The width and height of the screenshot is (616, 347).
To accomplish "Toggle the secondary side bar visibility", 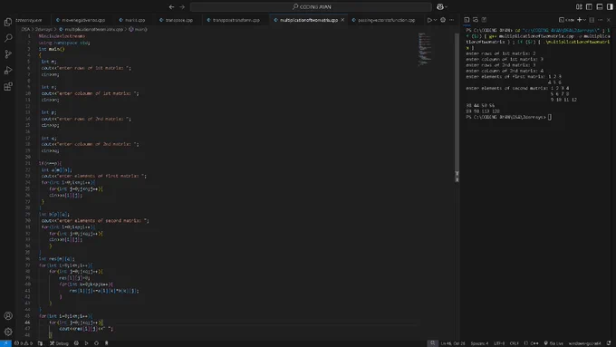I will [x=610, y=6].
